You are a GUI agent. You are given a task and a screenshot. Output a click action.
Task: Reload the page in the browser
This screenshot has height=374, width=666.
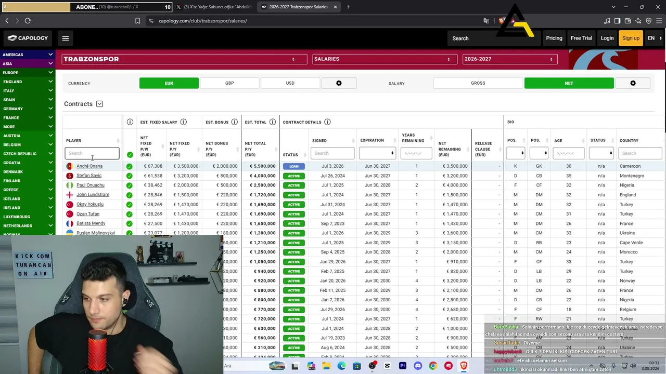pyautogui.click(x=28, y=21)
